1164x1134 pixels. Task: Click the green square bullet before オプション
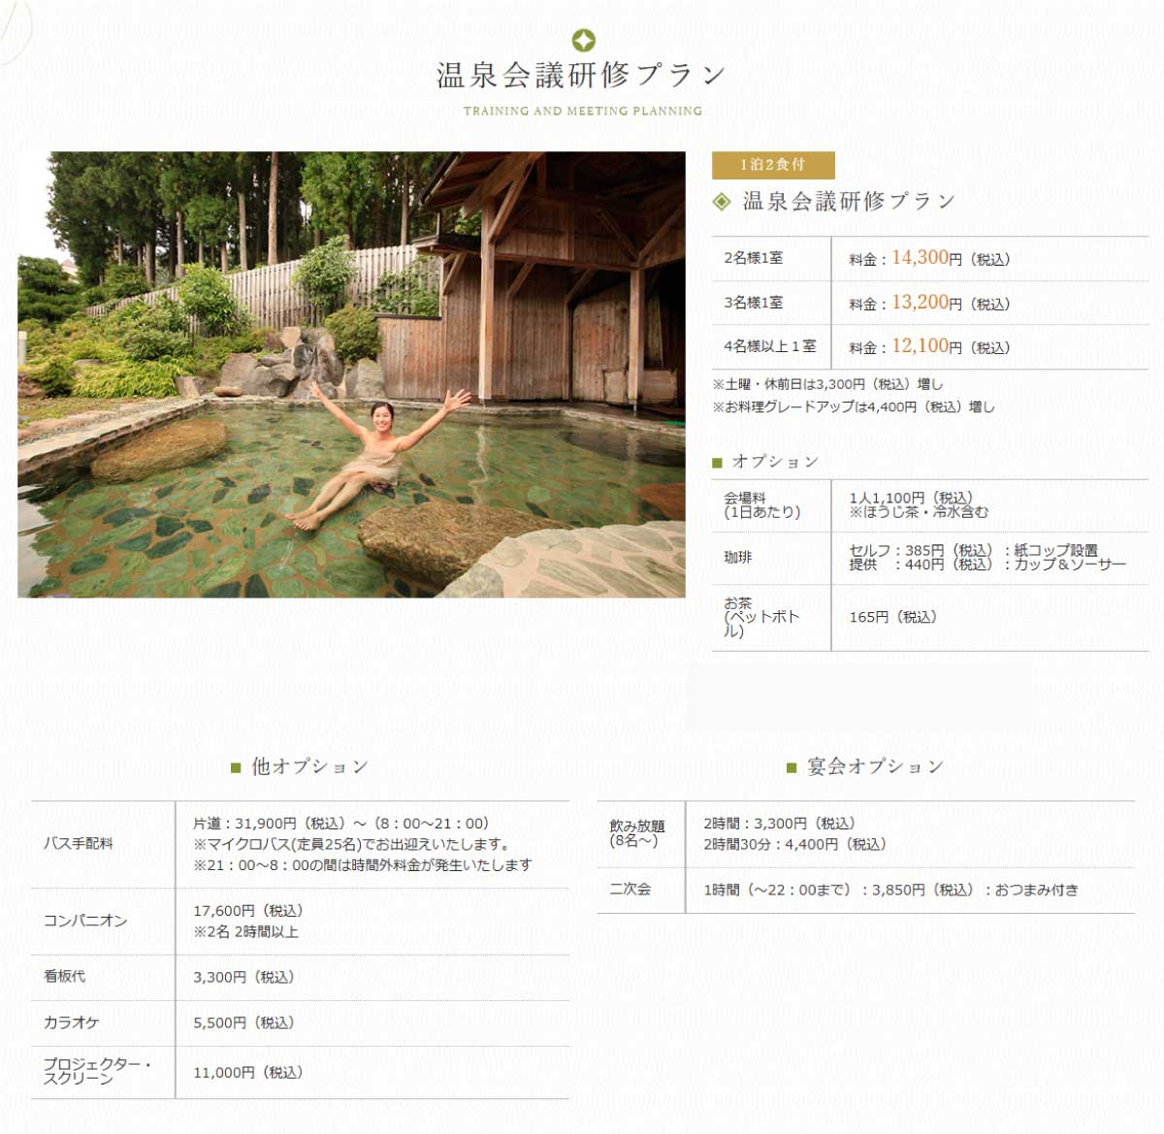point(718,463)
